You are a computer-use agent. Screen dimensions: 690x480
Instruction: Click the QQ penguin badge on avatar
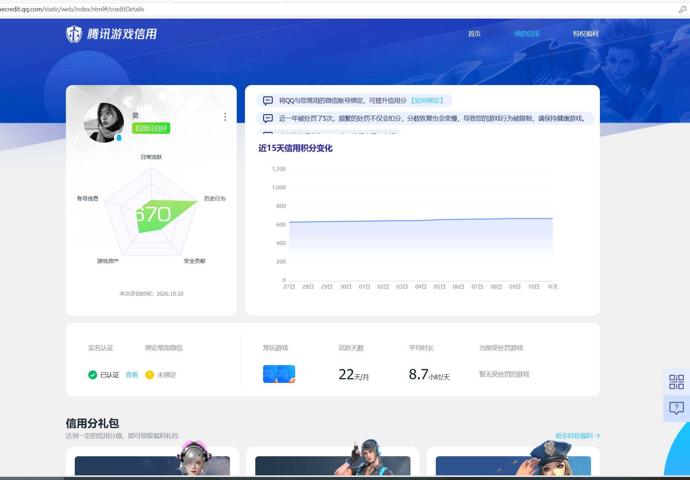point(119,138)
